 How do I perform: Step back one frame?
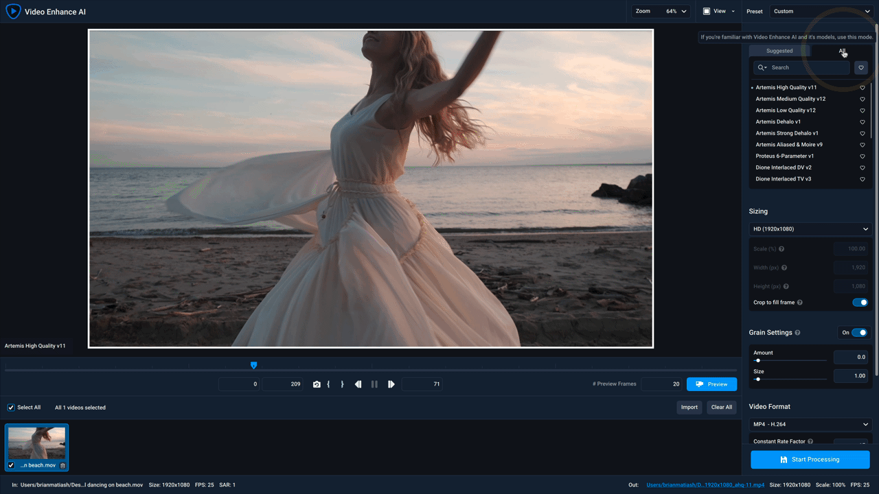click(x=358, y=384)
